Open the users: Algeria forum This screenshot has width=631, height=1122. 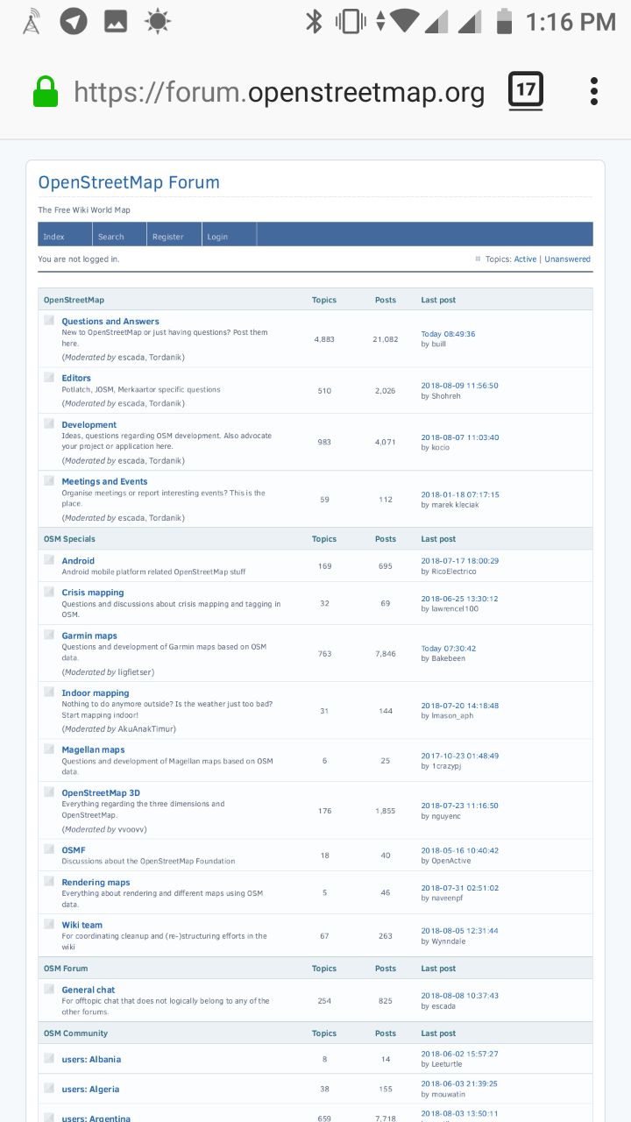[90, 1090]
